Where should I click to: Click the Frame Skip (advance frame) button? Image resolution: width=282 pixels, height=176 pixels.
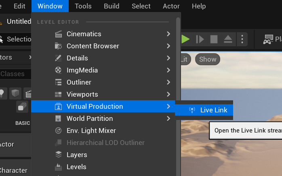200,39
